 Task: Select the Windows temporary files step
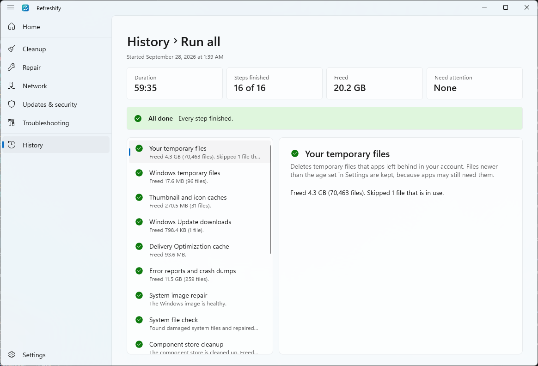(x=200, y=177)
